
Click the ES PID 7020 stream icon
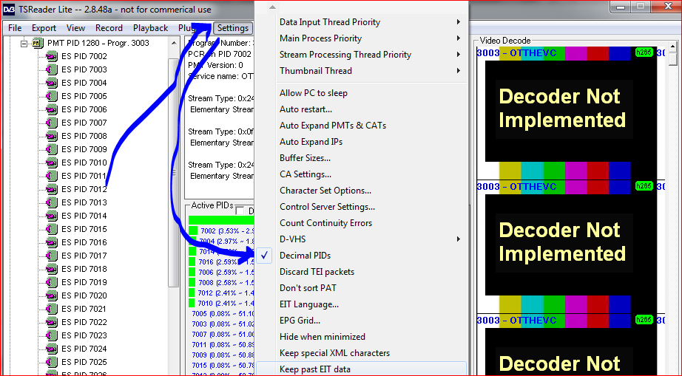click(x=52, y=295)
